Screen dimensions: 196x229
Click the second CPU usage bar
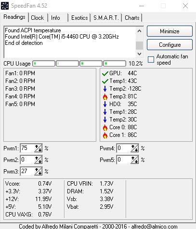[x=67, y=64]
